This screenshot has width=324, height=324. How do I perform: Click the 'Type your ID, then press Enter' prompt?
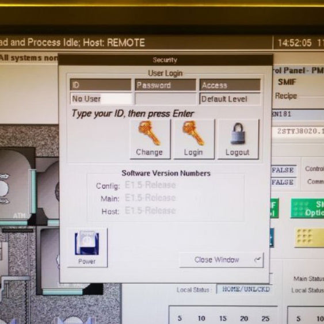133,113
